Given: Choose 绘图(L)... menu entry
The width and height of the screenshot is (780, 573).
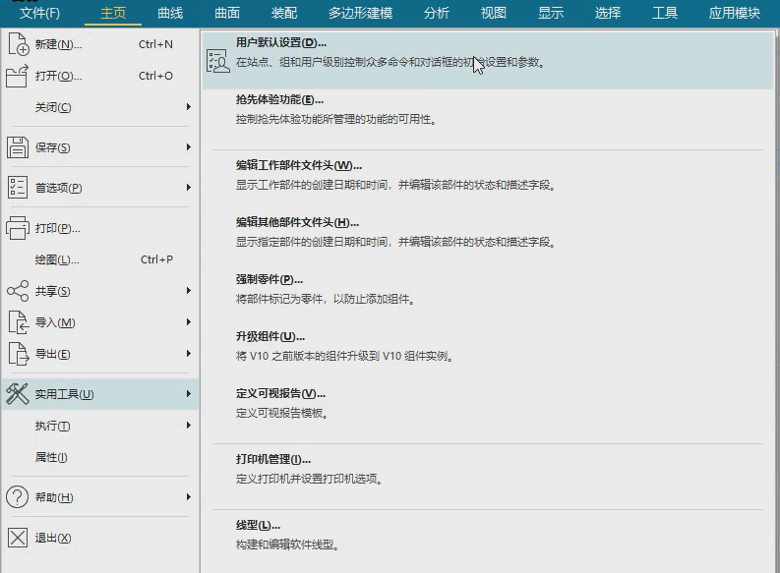Looking at the screenshot, I should pyautogui.click(x=100, y=259).
